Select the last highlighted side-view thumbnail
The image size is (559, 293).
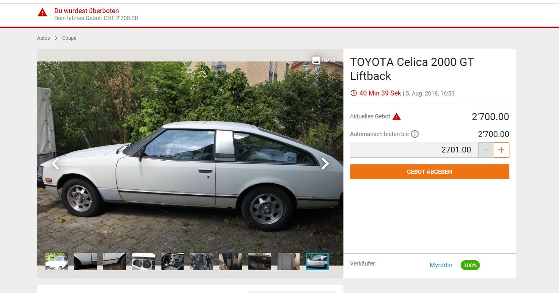click(317, 261)
